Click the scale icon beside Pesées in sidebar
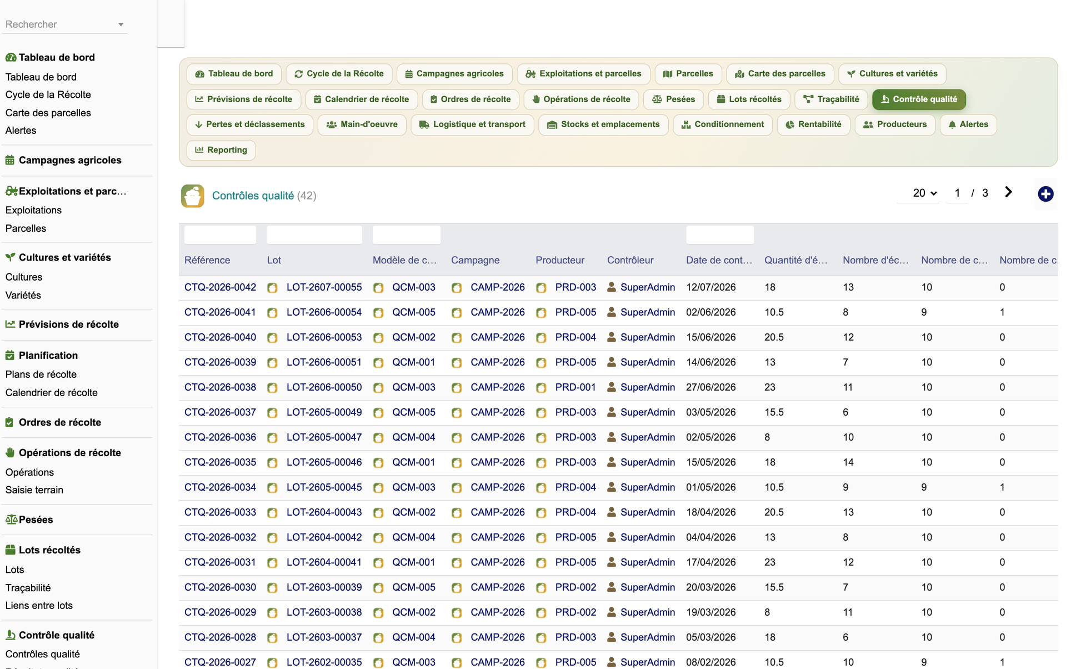The image size is (1081, 669). [x=11, y=520]
